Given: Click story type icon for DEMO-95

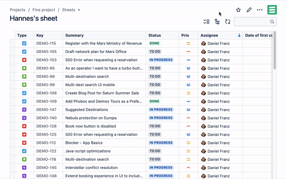Looking at the screenshot, I should [x=24, y=68].
